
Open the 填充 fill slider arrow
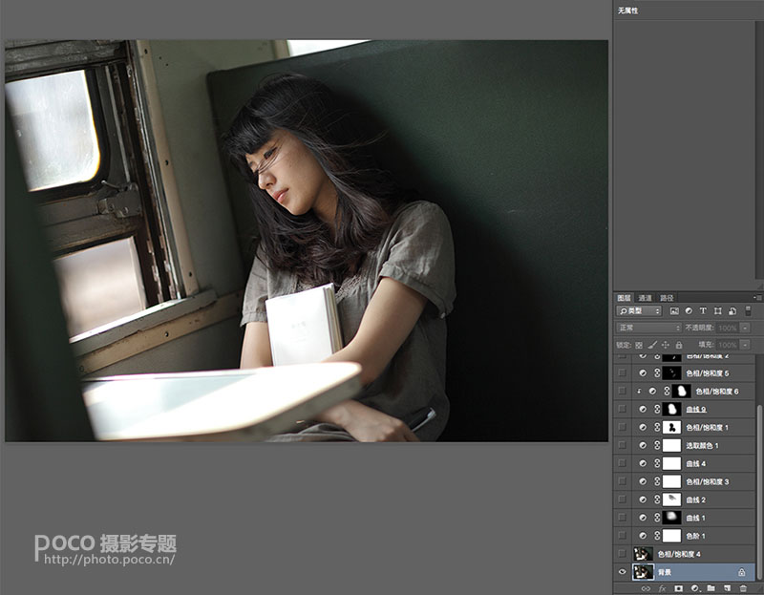745,345
